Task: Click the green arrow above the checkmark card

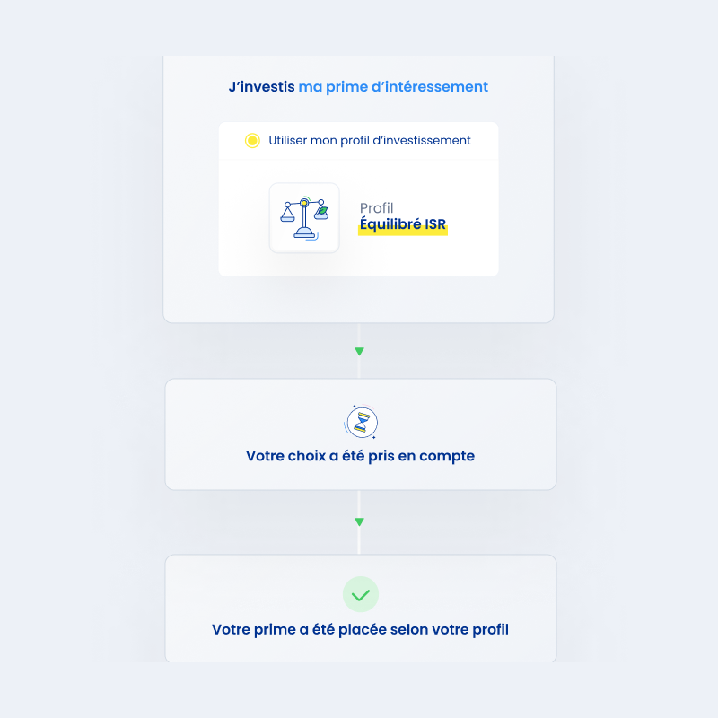Action: coord(359,521)
